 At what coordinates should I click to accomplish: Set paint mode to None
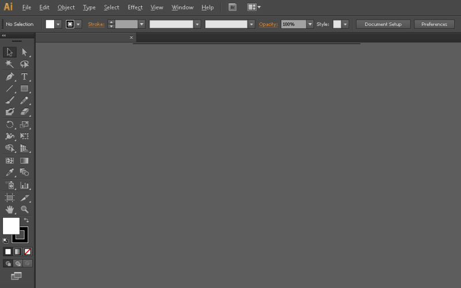coord(27,252)
